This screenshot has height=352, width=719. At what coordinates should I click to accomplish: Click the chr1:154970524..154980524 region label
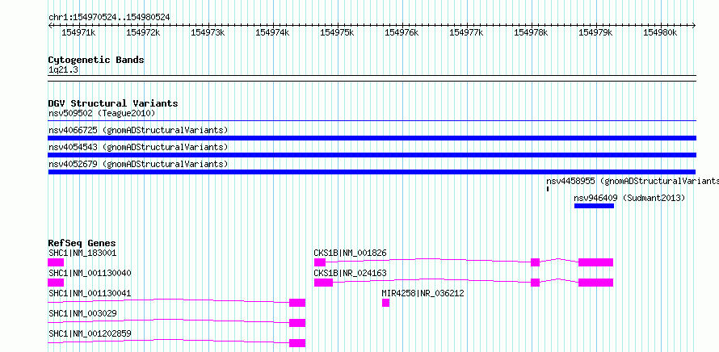109,17
